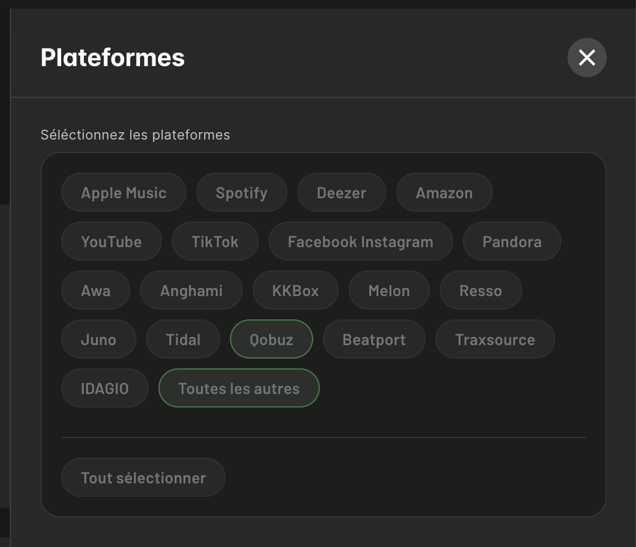Enable the TikTok platform
Viewport: 636px width, 547px height.
(215, 242)
